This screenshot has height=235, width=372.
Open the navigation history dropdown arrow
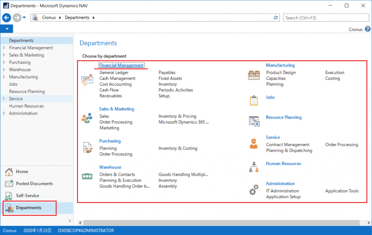point(24,17)
